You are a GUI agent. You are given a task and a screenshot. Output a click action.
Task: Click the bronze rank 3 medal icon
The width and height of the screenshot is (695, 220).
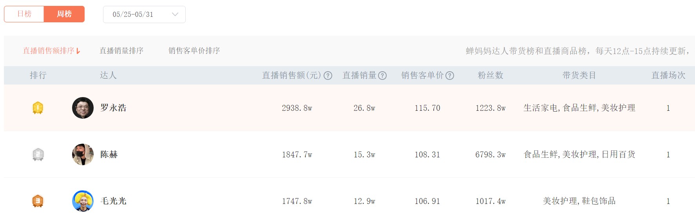[x=38, y=201]
